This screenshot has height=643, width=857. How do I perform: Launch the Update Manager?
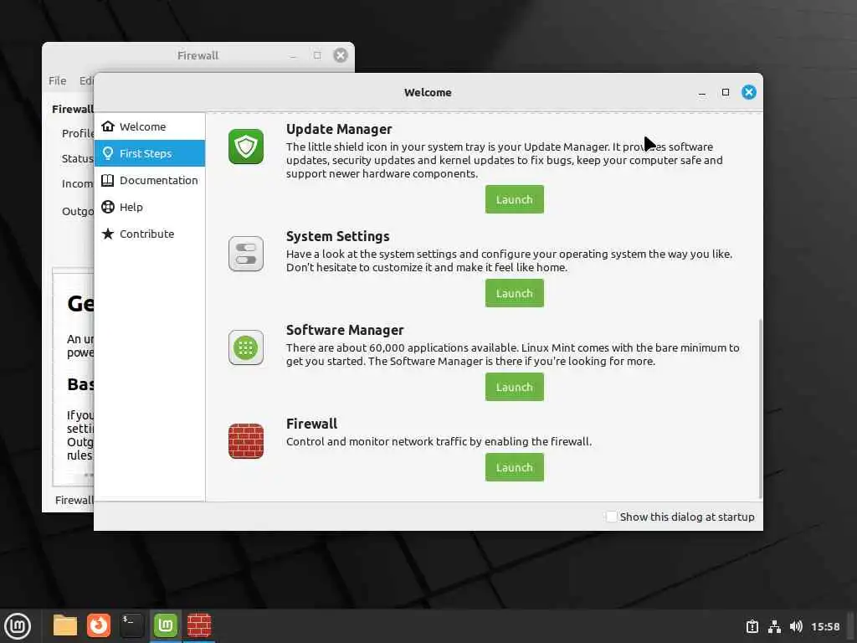pyautogui.click(x=515, y=199)
